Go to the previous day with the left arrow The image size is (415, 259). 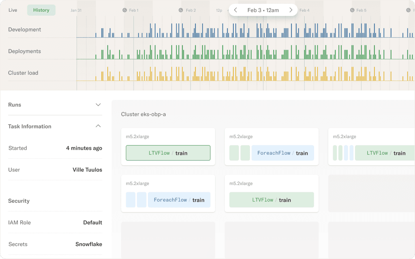click(235, 10)
